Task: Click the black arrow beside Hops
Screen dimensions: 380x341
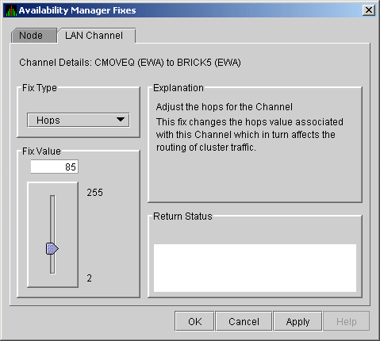Action: (121, 120)
